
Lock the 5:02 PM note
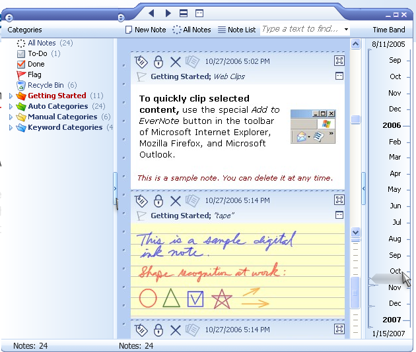point(158,62)
